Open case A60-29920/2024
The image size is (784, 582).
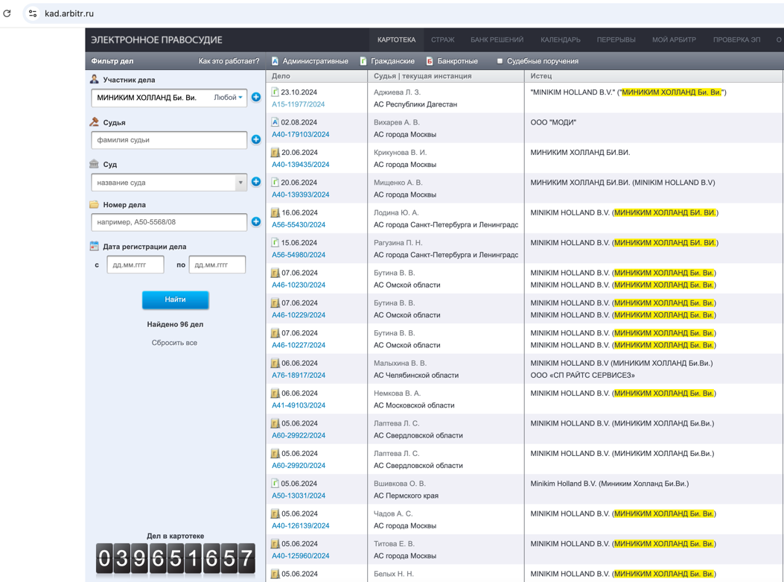[x=299, y=466]
